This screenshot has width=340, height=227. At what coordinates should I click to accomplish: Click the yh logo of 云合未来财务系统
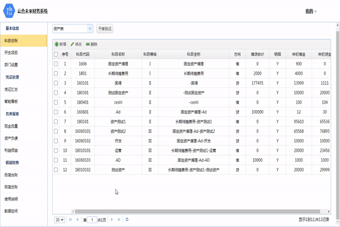[8, 11]
